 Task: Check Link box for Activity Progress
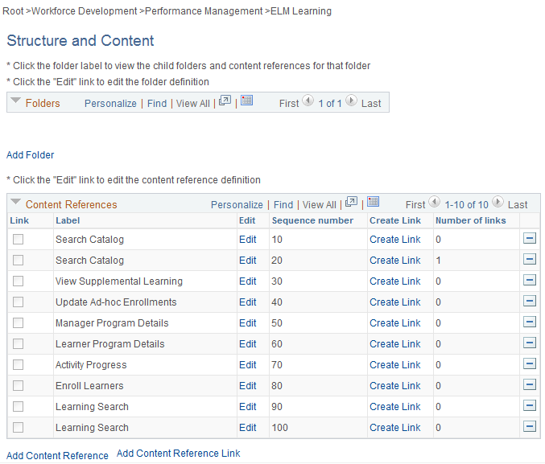click(18, 364)
